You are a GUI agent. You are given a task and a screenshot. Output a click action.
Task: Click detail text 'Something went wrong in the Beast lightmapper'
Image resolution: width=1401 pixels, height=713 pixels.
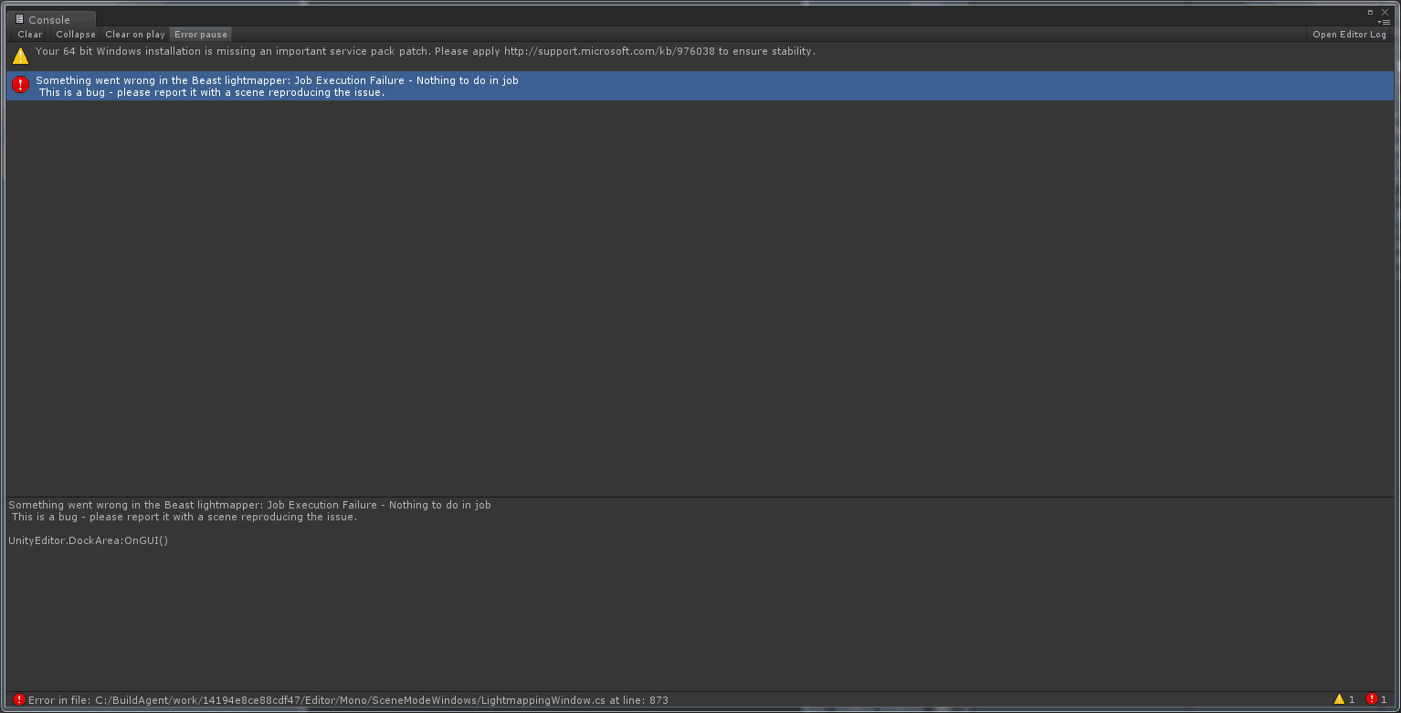coord(249,505)
